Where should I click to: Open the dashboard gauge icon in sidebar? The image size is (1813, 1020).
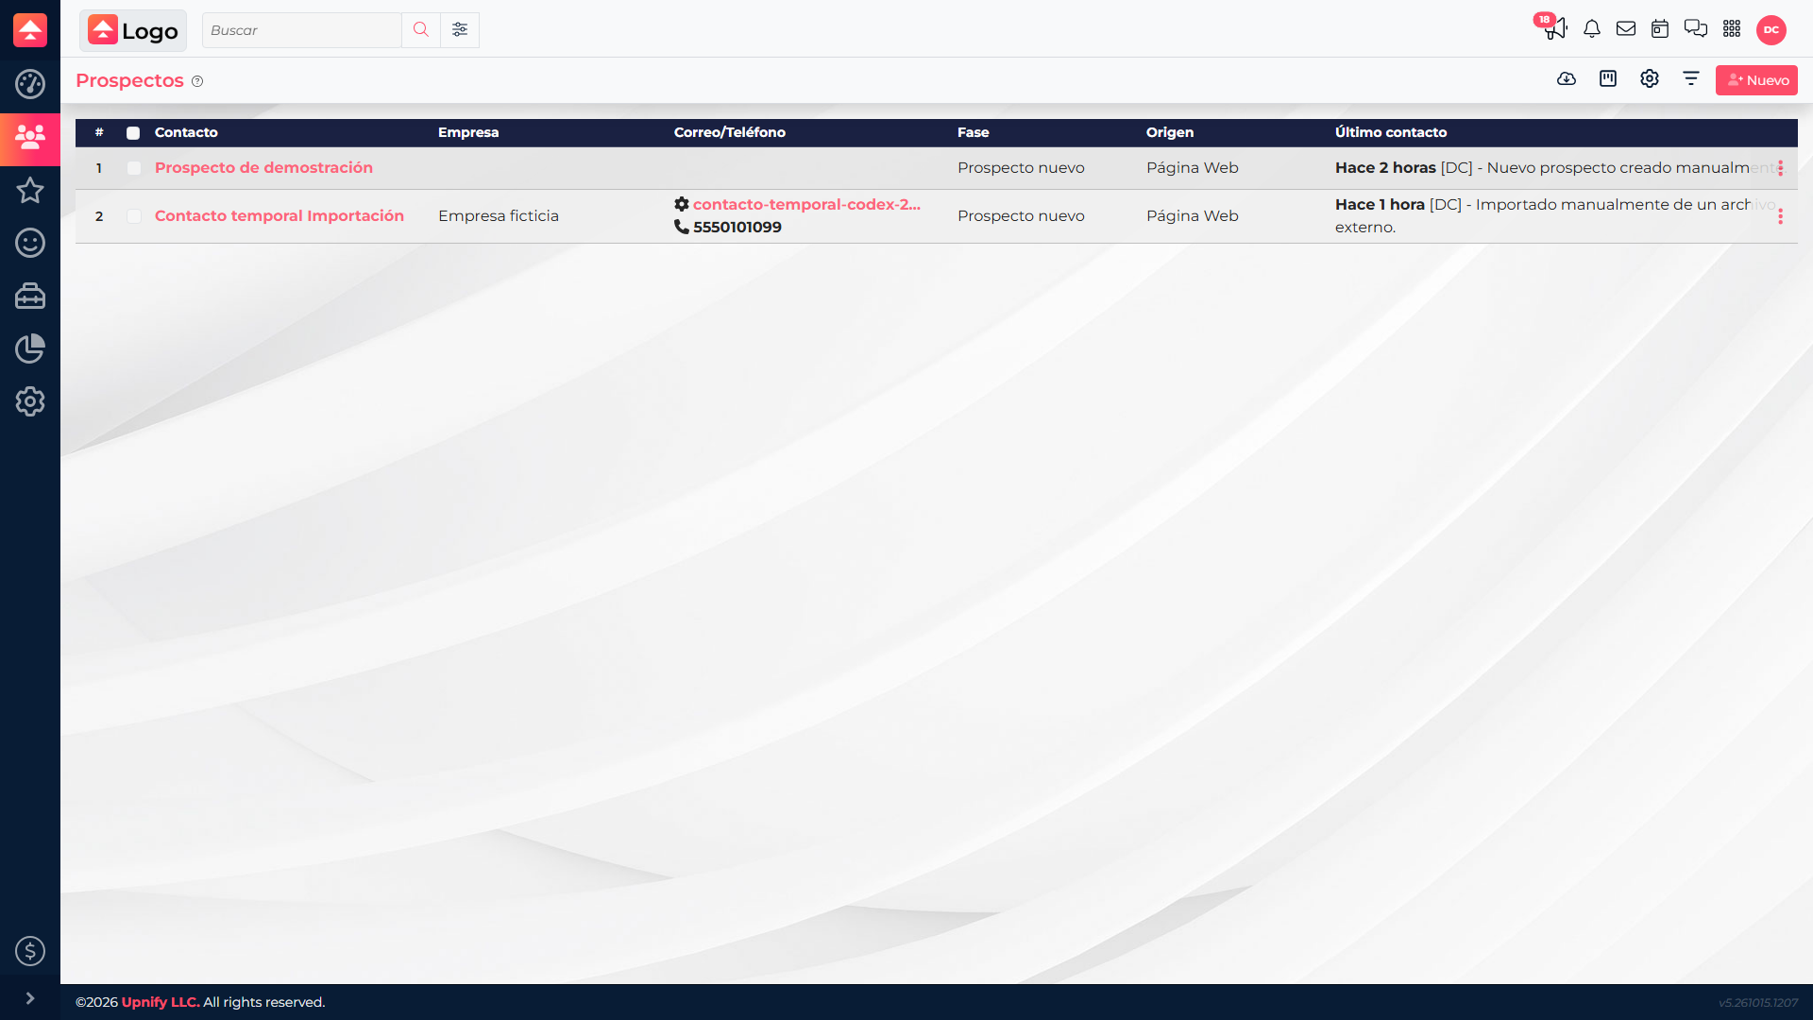pos(30,84)
